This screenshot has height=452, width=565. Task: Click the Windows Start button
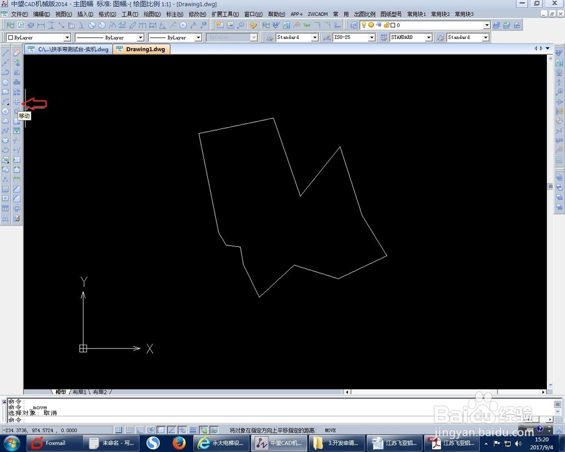[x=12, y=443]
